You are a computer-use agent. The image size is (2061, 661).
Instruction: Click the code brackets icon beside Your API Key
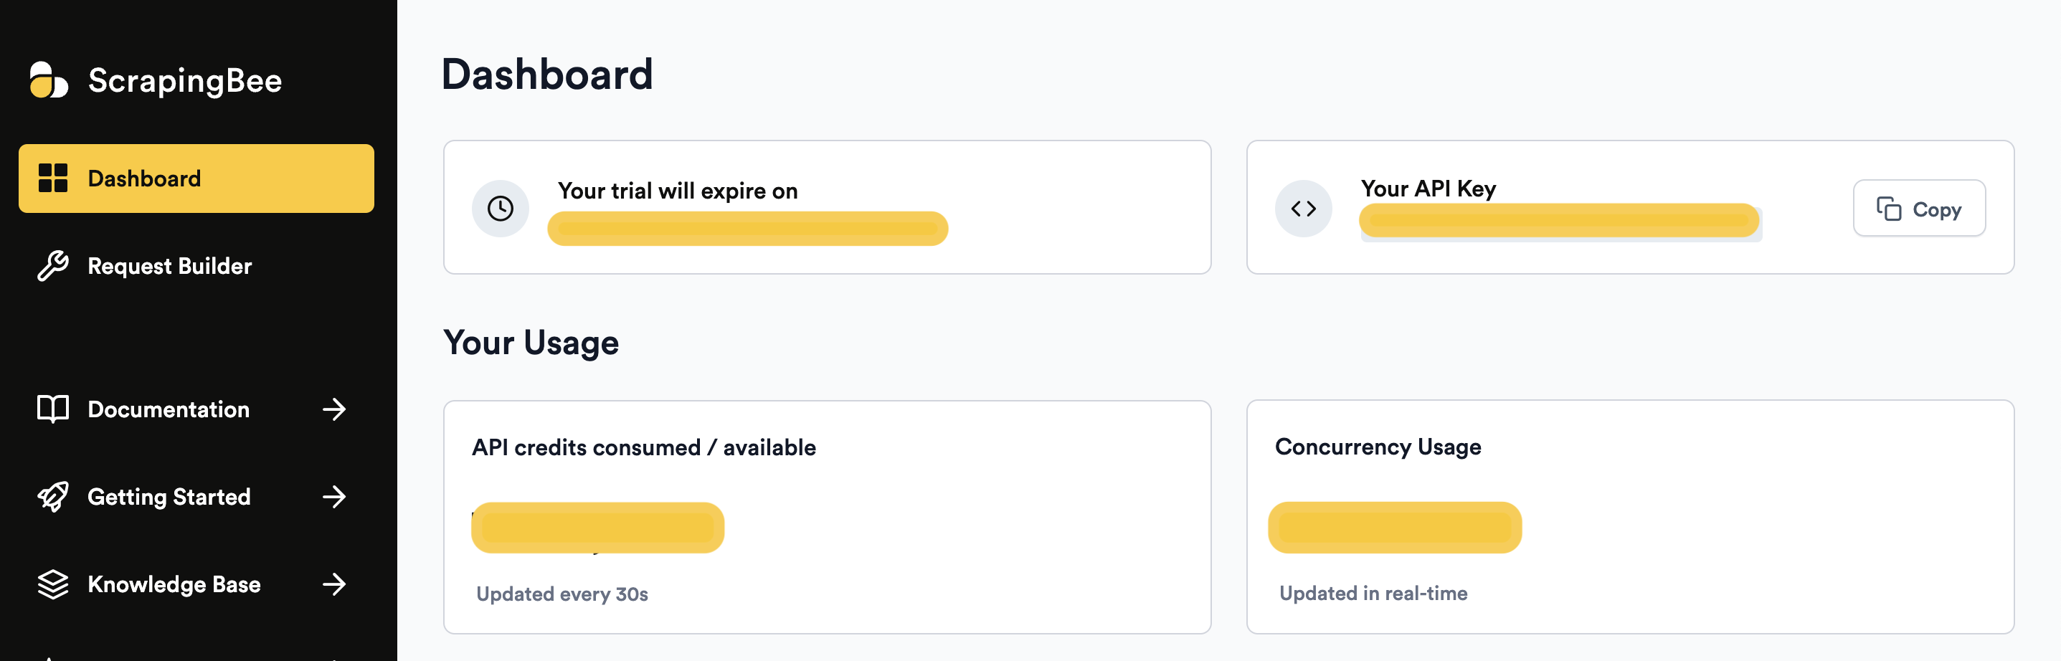pos(1304,207)
